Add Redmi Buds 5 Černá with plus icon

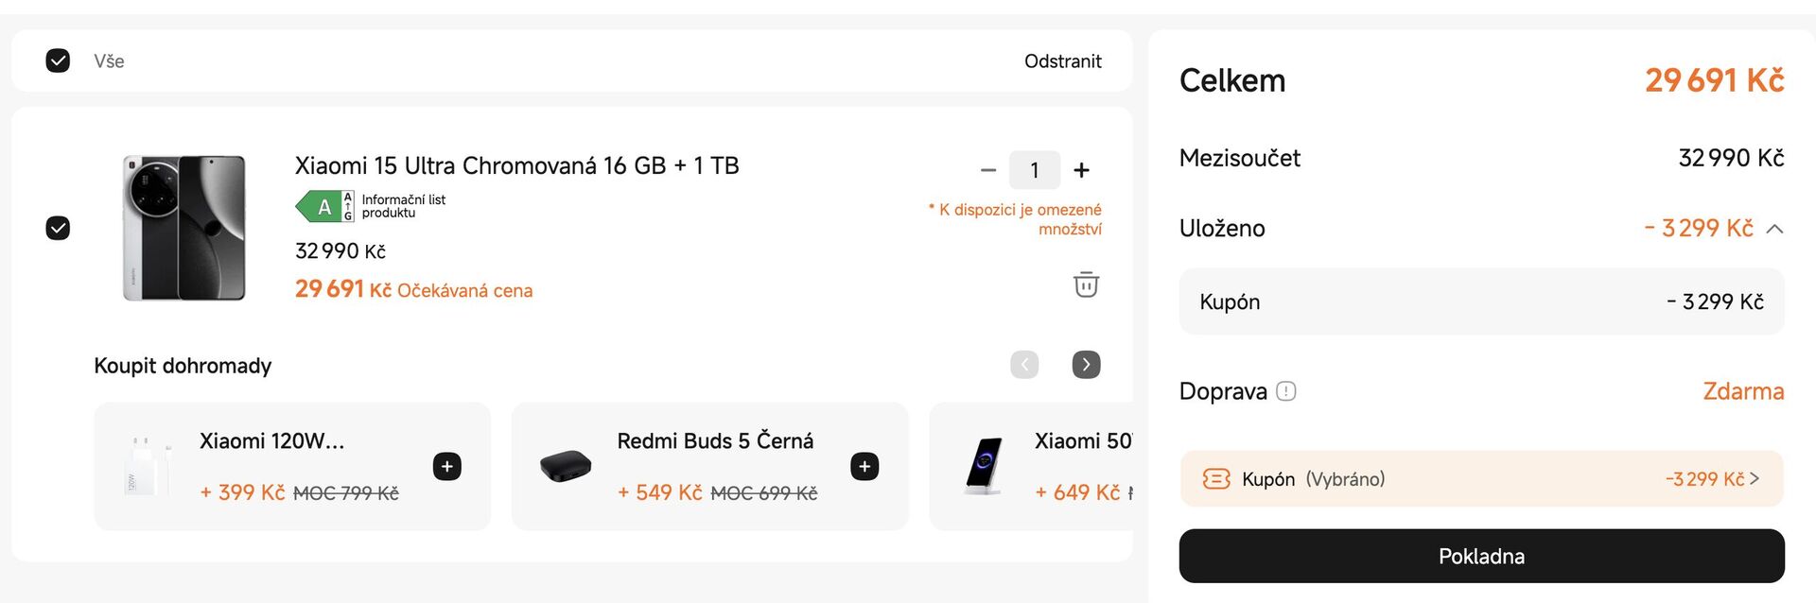click(864, 466)
